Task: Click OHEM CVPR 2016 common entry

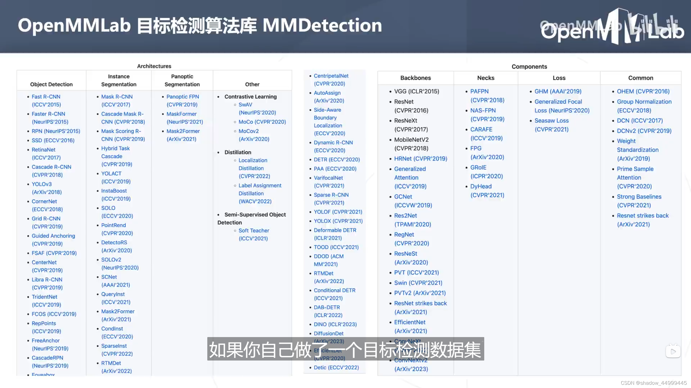Action: (x=643, y=91)
